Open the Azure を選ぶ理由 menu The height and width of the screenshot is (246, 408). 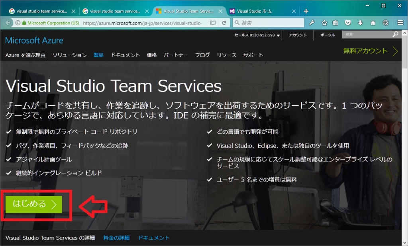pos(25,55)
